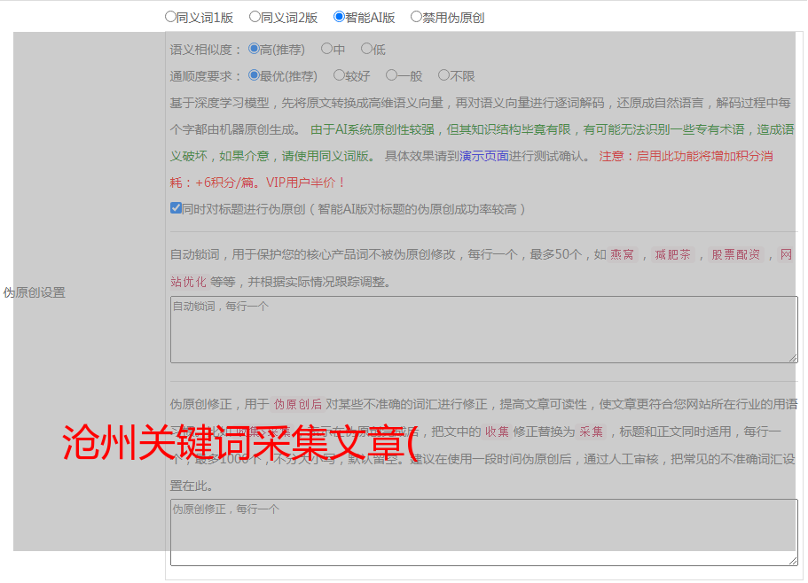Image resolution: width=808 pixels, height=583 pixels.
Task: Set 通顺度要求 to 一般
Action: pos(391,76)
